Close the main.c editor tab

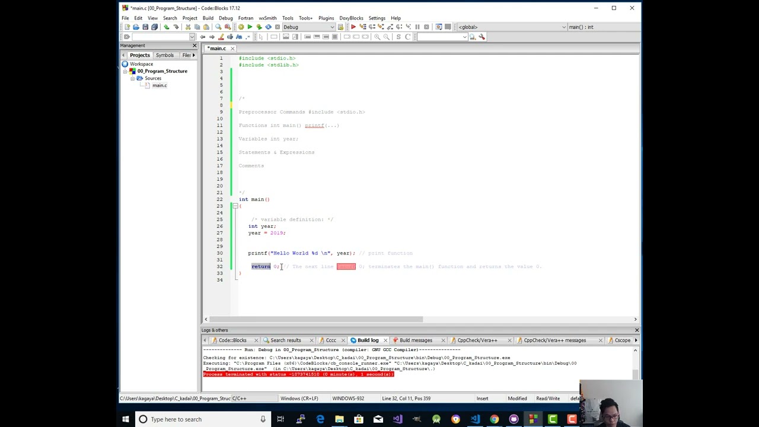pyautogui.click(x=232, y=49)
